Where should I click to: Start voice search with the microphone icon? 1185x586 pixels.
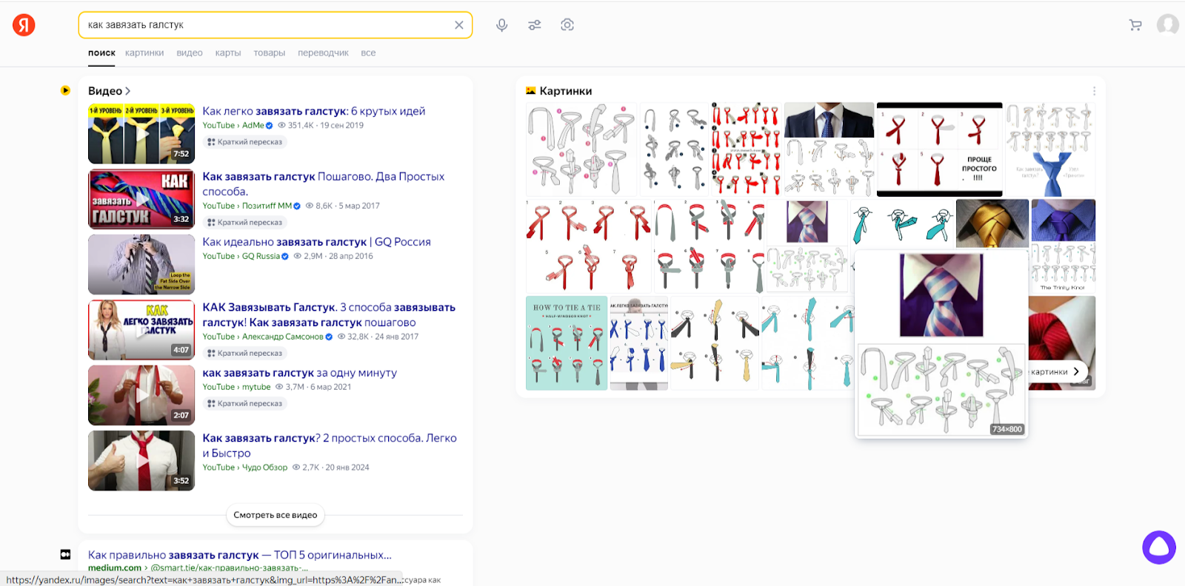[502, 25]
